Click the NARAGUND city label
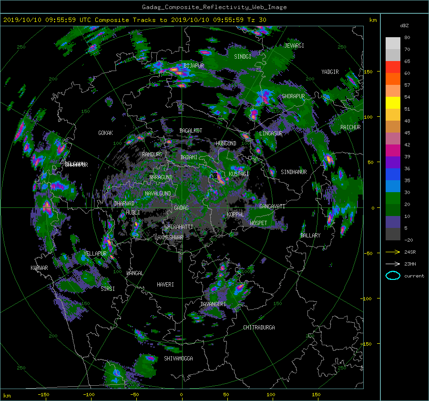429x401 pixels. (x=161, y=177)
